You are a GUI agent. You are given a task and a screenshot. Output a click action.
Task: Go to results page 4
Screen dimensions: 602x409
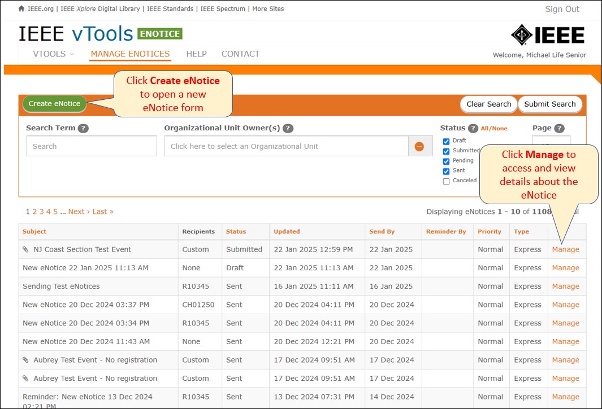[49, 212]
